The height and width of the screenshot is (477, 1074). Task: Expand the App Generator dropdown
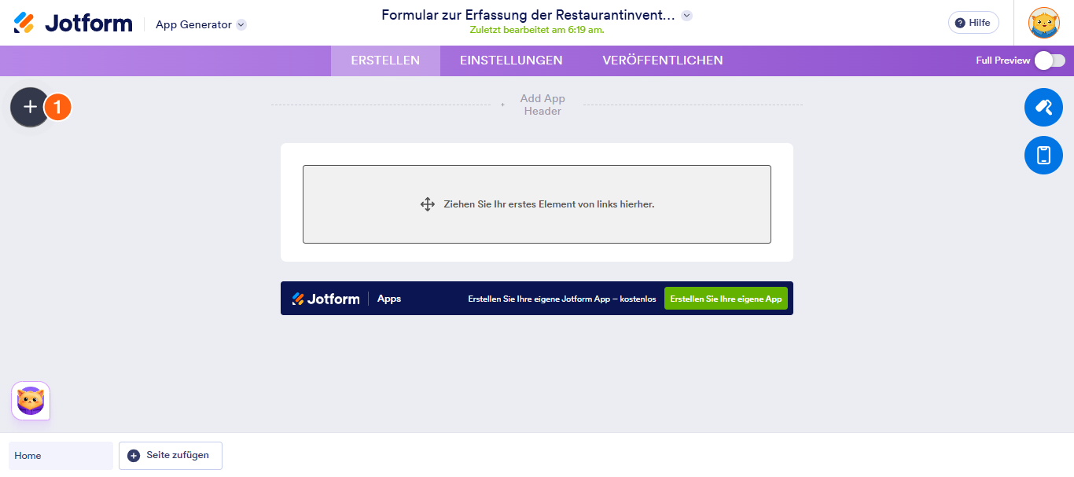[241, 24]
